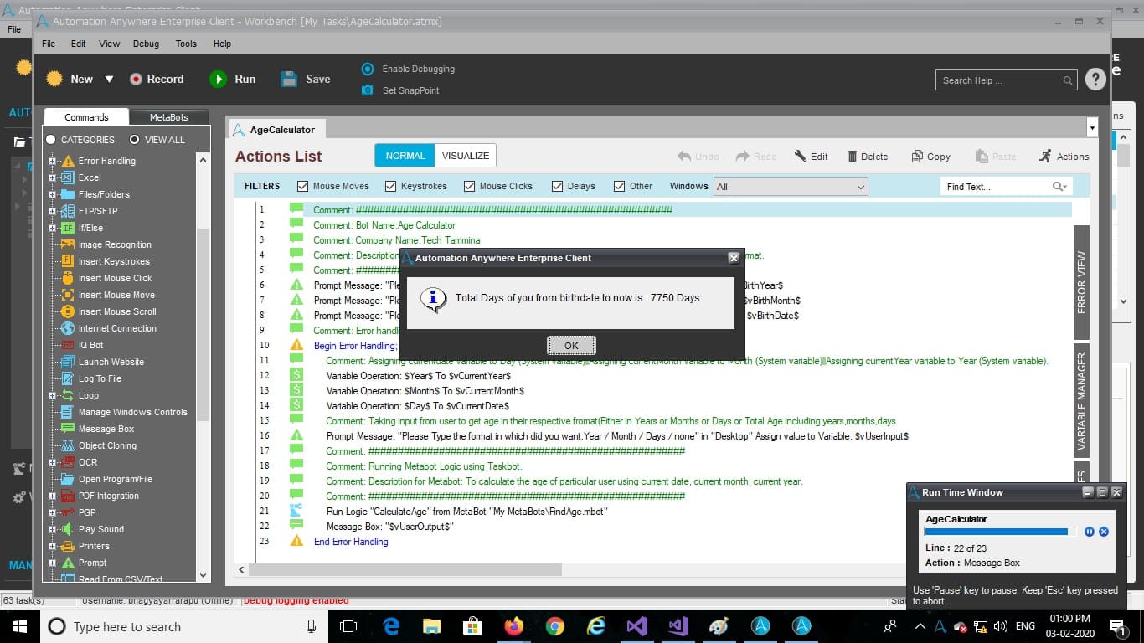
Task: Open Visual Studio from the taskbar
Action: pos(637,626)
